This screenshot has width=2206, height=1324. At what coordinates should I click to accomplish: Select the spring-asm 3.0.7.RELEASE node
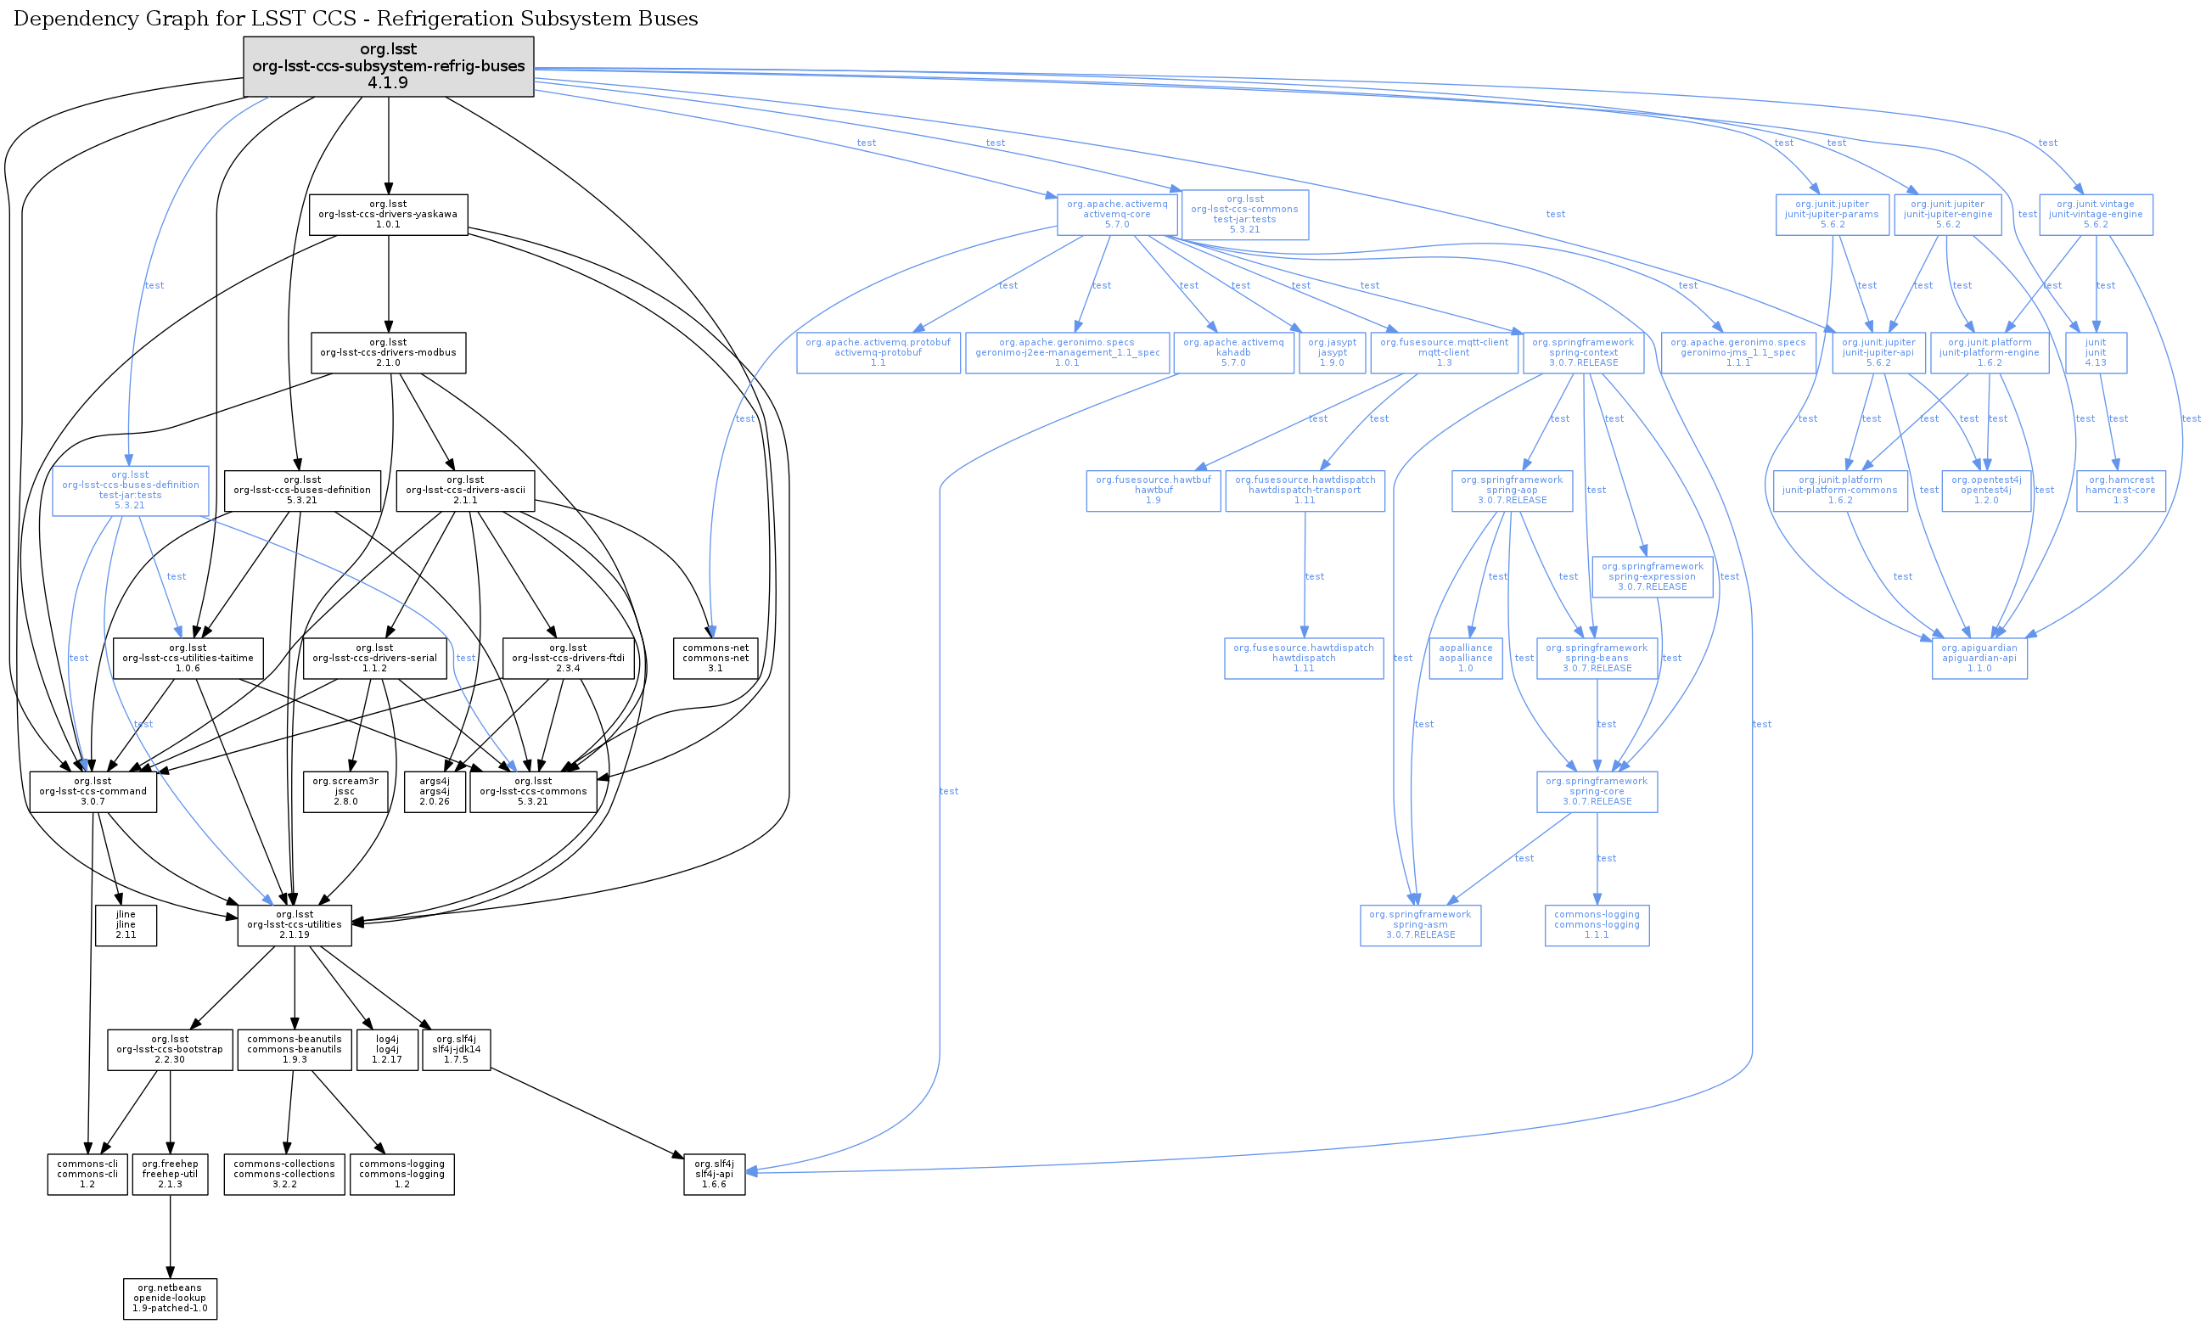tap(1419, 924)
